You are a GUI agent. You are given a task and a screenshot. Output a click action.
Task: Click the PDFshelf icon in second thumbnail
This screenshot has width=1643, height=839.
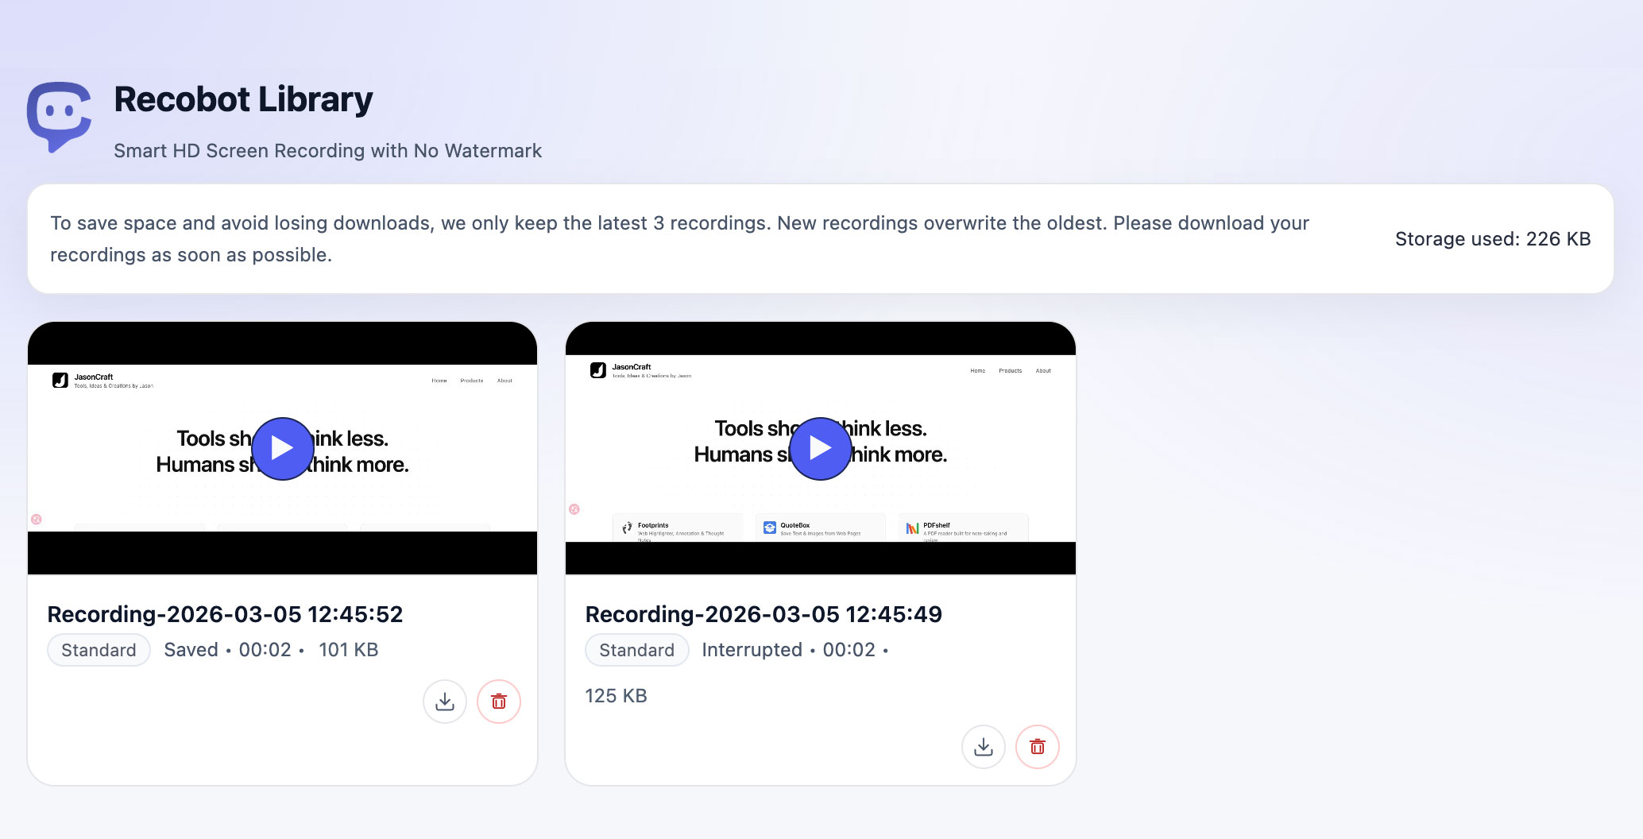coord(912,528)
